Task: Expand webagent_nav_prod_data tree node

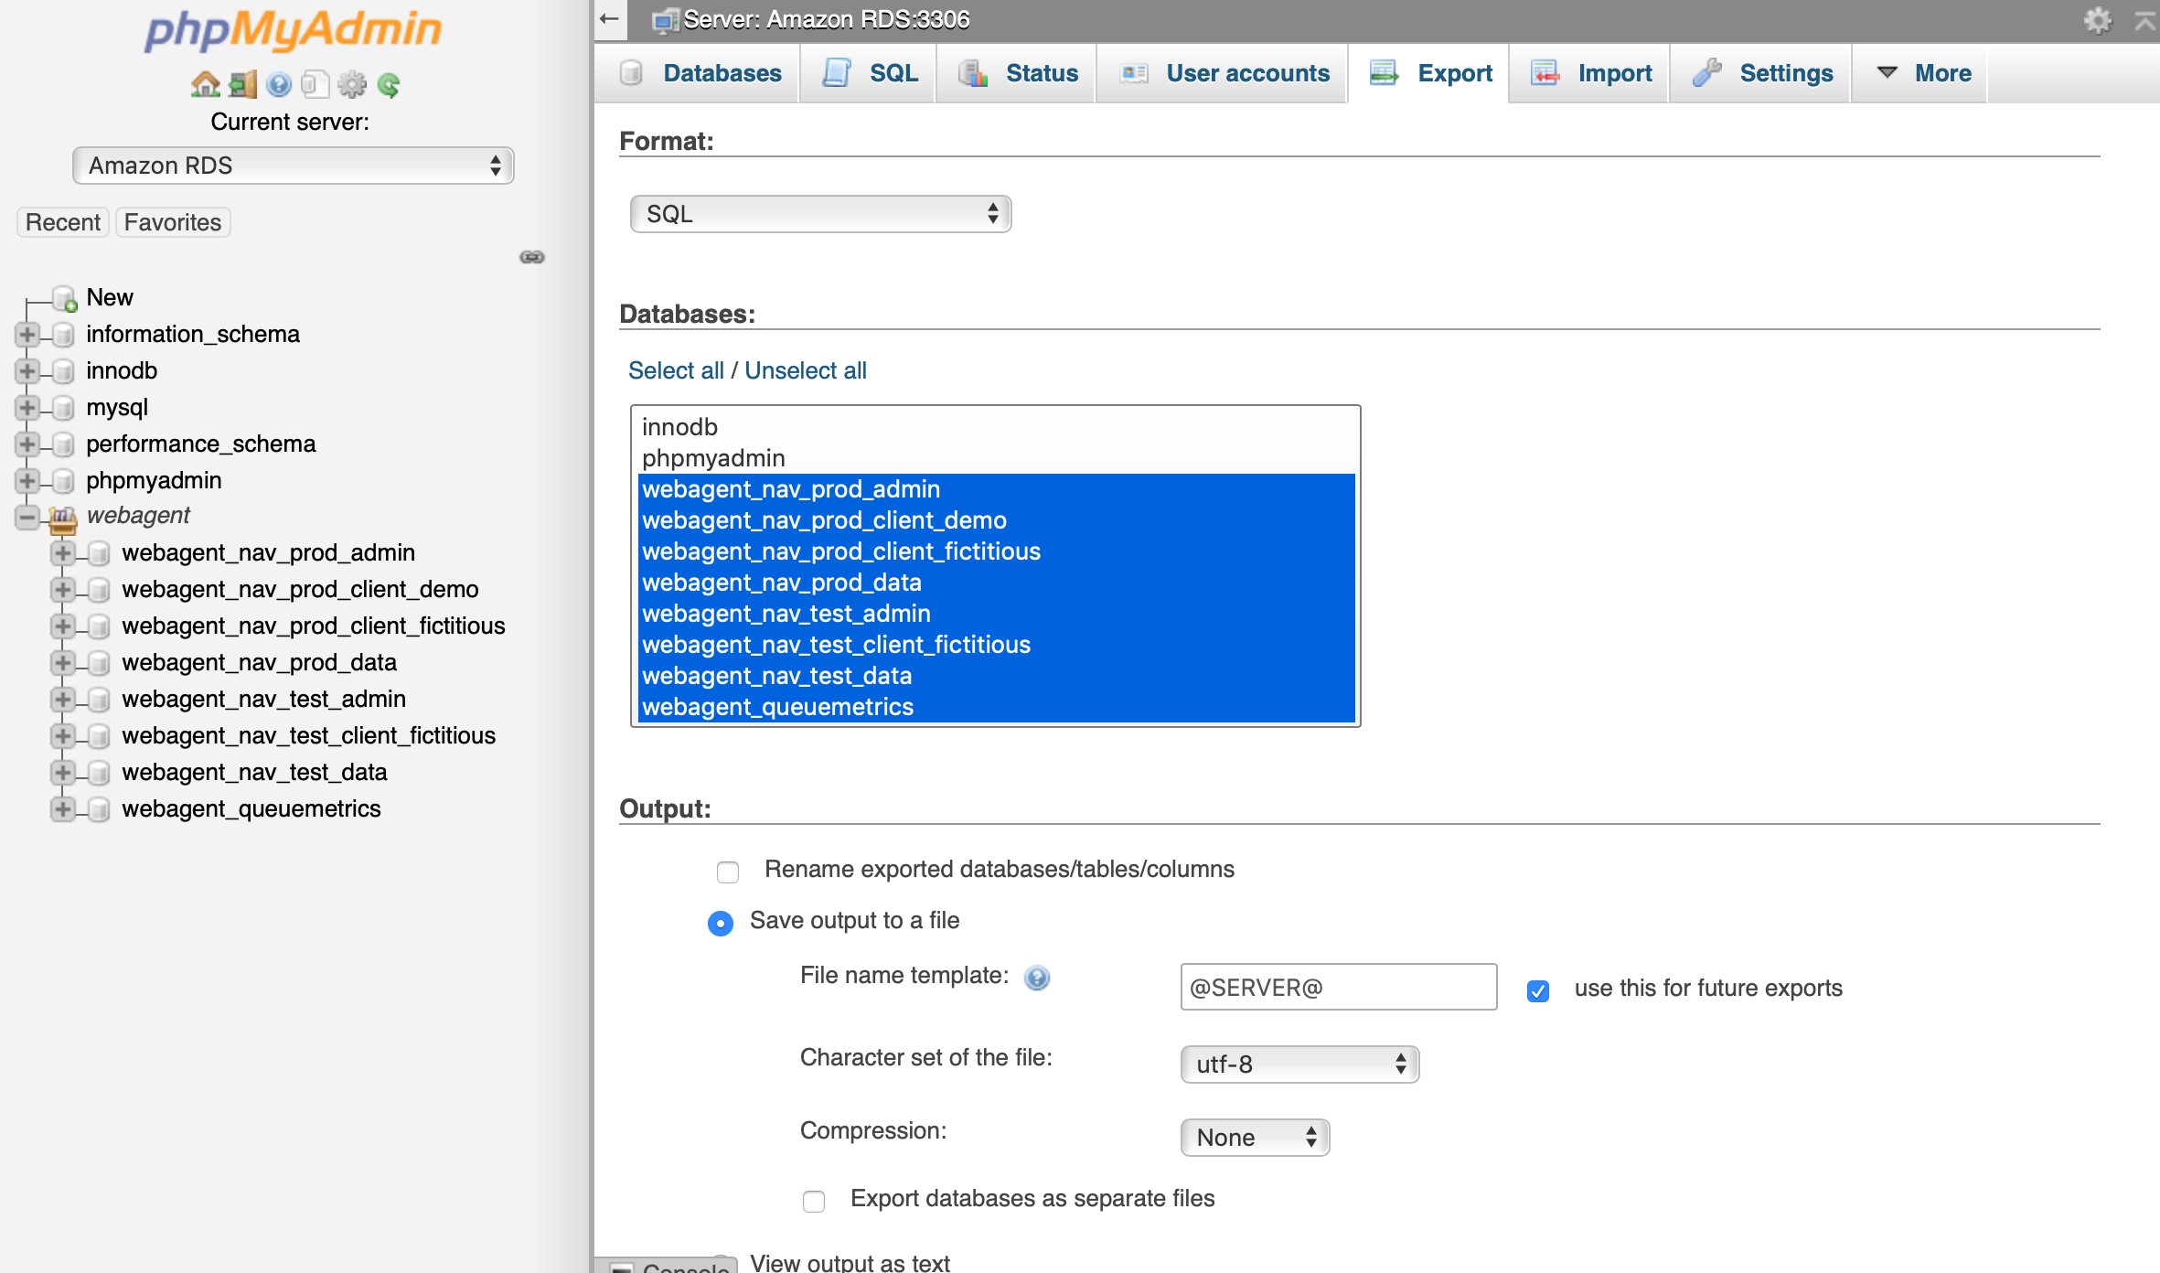Action: pyautogui.click(x=62, y=663)
